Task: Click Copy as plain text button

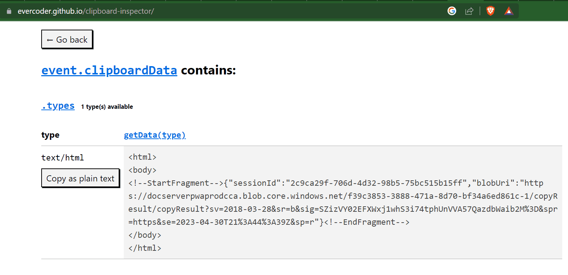Action: tap(80, 178)
